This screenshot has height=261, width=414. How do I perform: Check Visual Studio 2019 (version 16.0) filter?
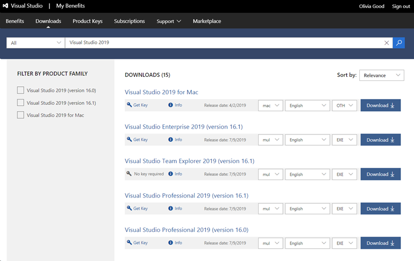(x=21, y=90)
